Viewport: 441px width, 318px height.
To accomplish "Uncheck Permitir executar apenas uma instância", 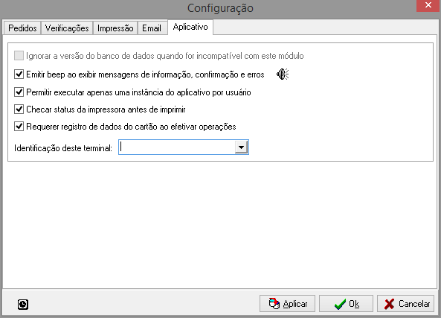I will coord(19,92).
